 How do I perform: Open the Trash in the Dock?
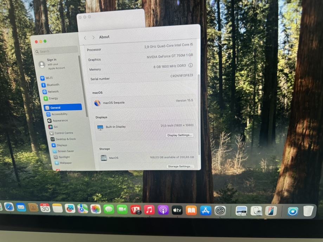[x=308, y=211]
